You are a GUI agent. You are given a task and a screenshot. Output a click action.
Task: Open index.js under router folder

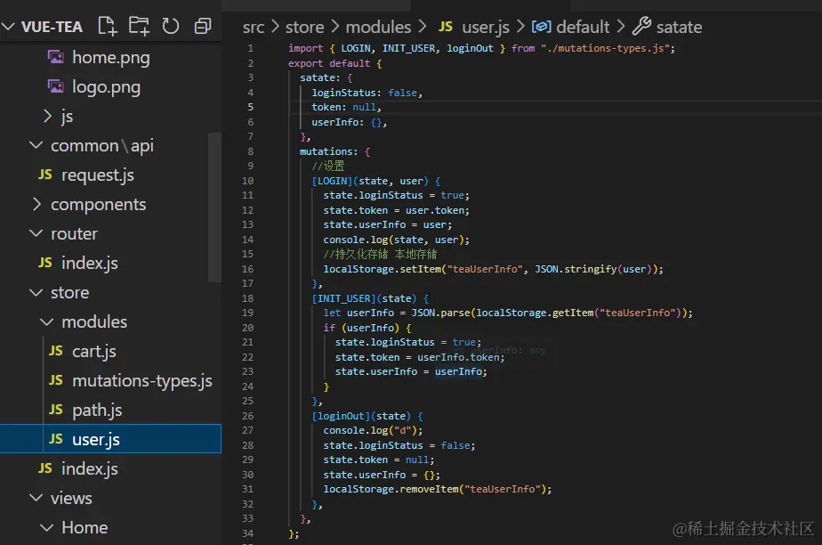click(x=90, y=263)
